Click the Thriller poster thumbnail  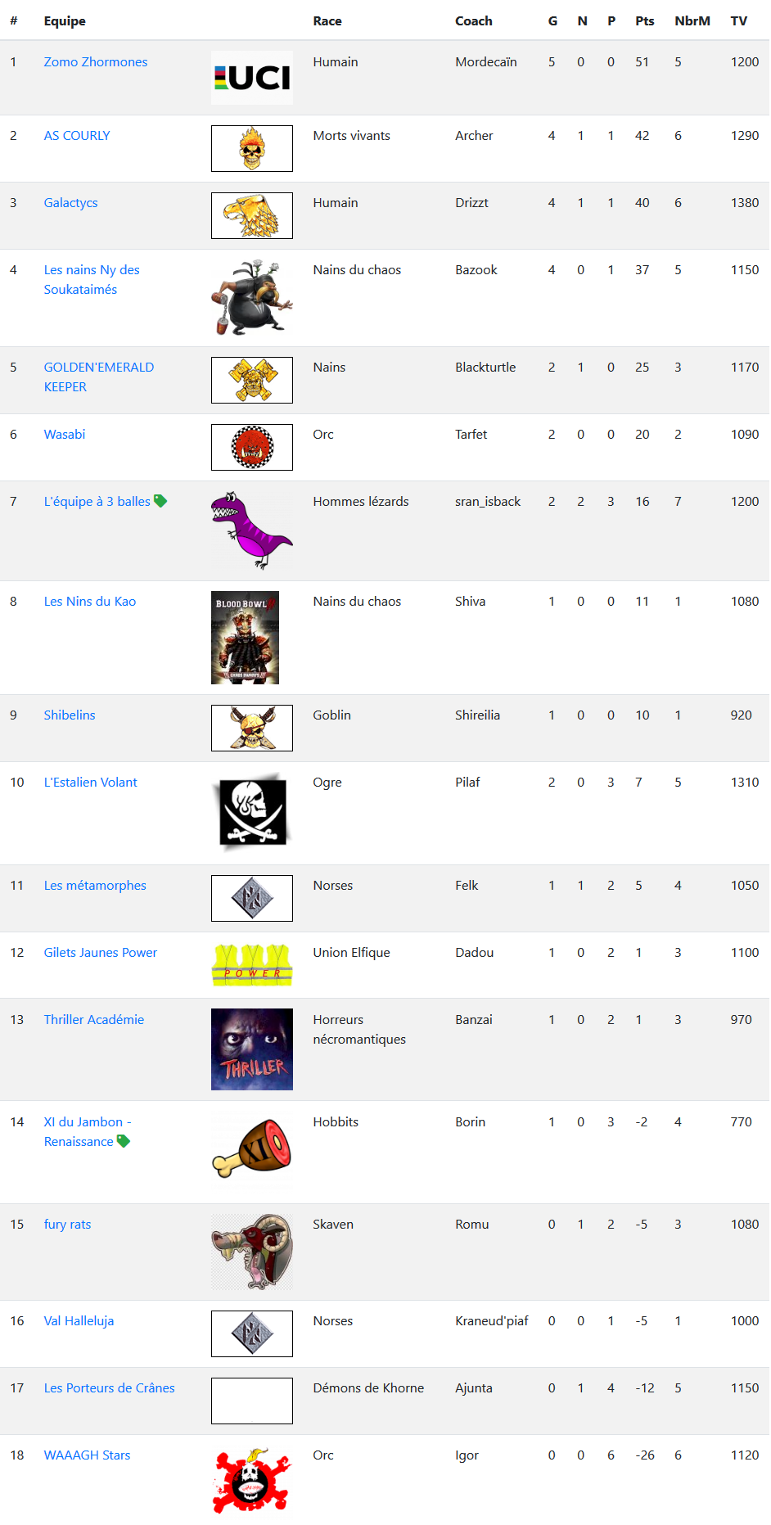(252, 1049)
